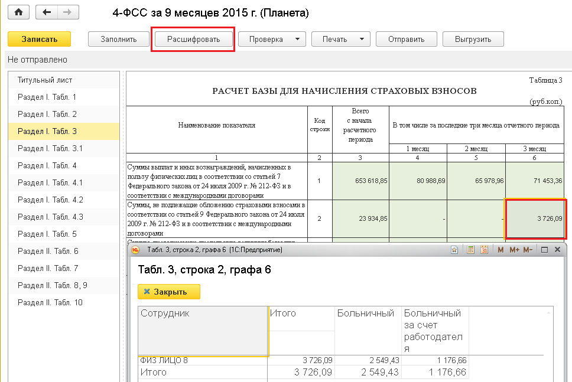Image resolution: width=572 pixels, height=382 pixels.
Task: Click the M memory button
Action: click(500, 250)
